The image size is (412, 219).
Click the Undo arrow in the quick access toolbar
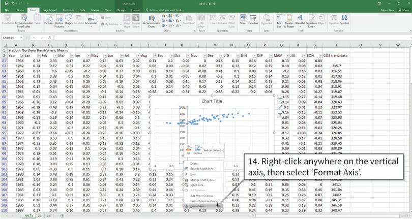point(13,4)
